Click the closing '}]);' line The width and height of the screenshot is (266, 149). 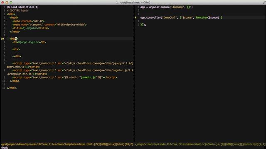click(x=143, y=25)
